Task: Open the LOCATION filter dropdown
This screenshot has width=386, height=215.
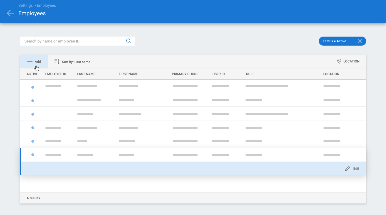Action: click(x=351, y=61)
